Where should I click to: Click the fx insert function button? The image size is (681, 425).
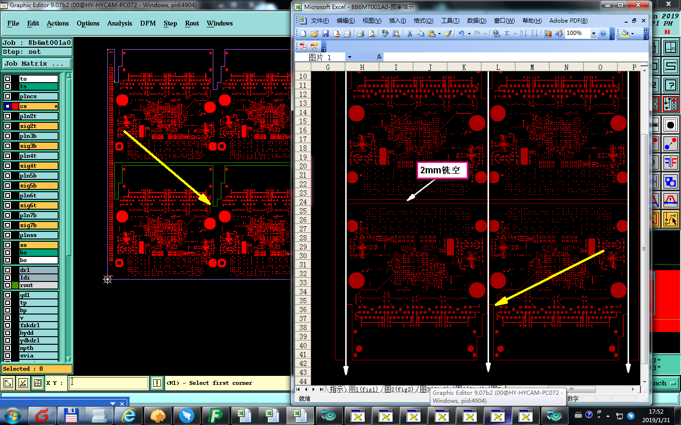point(379,57)
